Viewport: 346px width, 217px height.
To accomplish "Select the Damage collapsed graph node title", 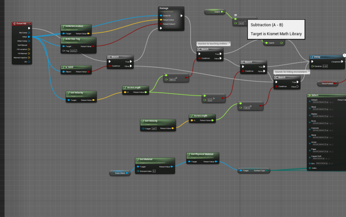I will (x=164, y=8).
